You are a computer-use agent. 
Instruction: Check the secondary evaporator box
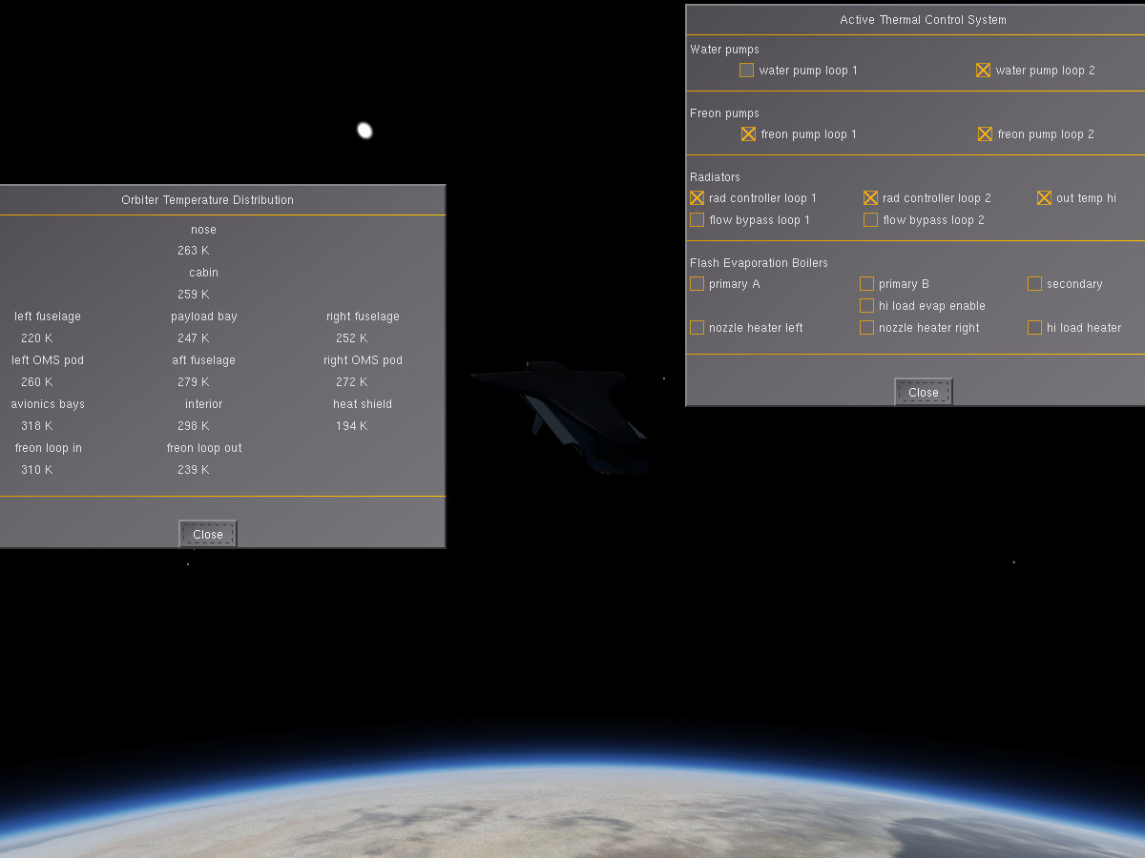pyautogui.click(x=1034, y=284)
